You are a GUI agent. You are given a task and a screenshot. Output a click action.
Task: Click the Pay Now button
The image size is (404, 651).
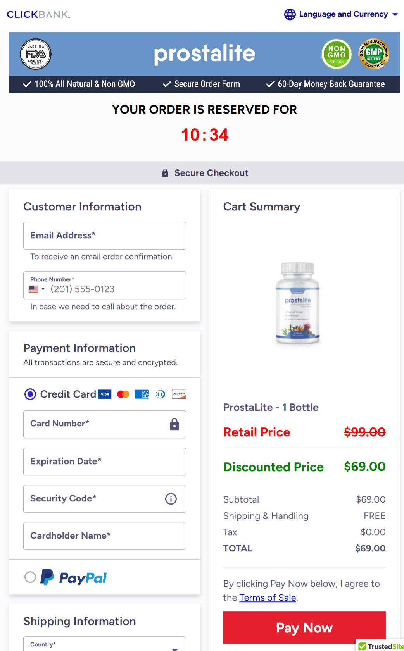(x=304, y=628)
